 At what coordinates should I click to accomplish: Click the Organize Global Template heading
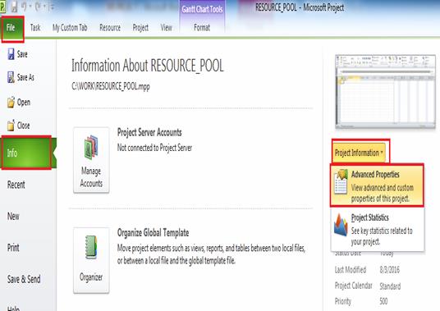point(153,233)
